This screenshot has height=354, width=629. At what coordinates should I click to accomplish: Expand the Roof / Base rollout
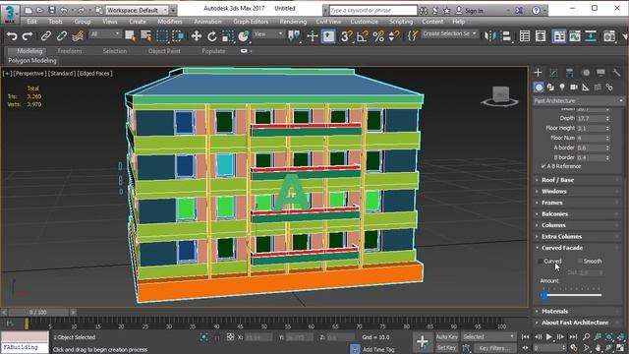click(579, 180)
